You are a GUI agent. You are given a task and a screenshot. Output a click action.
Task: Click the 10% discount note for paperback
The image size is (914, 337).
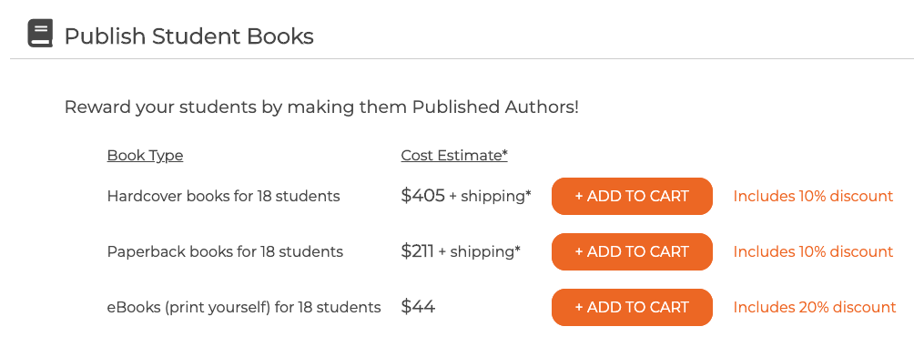(813, 252)
